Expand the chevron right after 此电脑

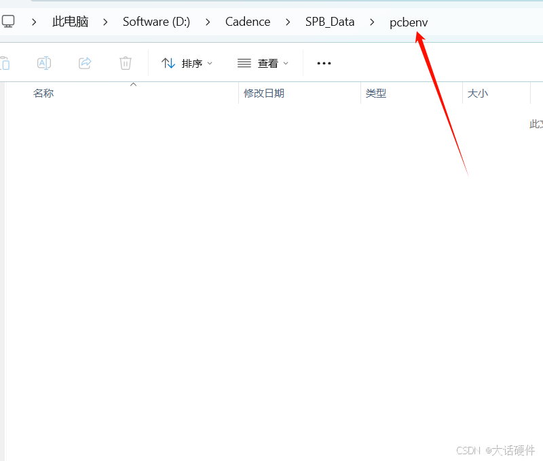click(x=105, y=21)
